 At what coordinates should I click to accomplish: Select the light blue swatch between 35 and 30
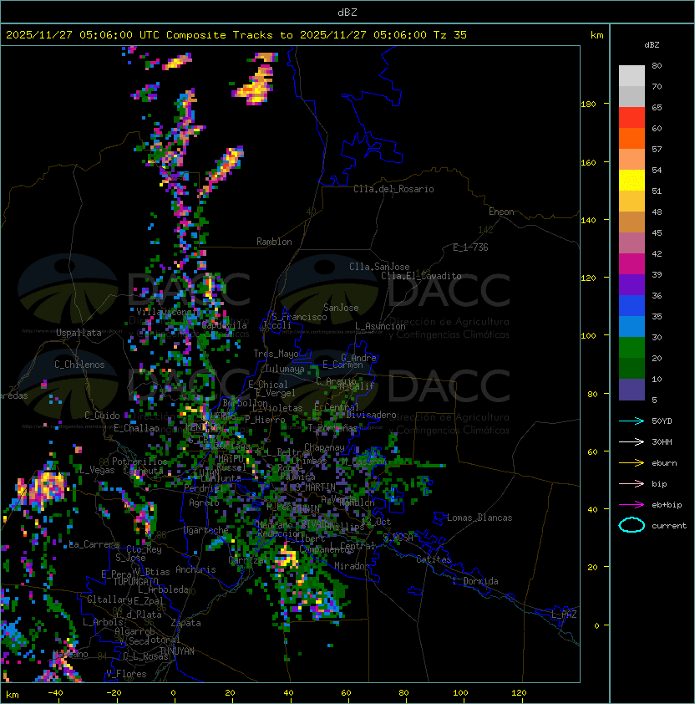point(632,326)
